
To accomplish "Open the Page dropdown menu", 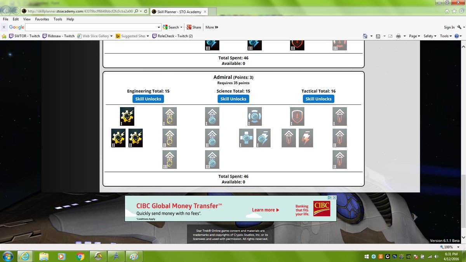I will tap(414, 36).
